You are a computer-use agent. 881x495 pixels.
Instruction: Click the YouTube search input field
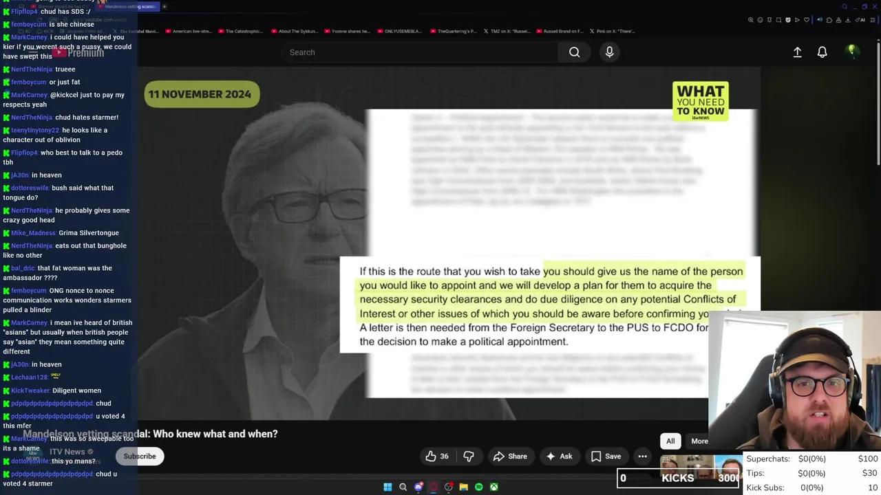click(420, 52)
